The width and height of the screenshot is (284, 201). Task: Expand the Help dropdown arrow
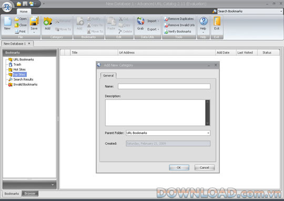tap(203, 33)
